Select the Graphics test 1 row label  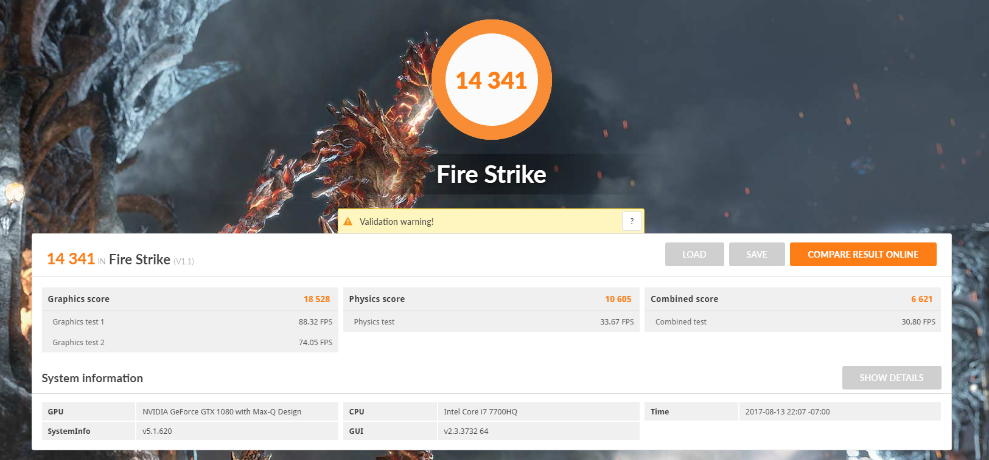(x=79, y=322)
